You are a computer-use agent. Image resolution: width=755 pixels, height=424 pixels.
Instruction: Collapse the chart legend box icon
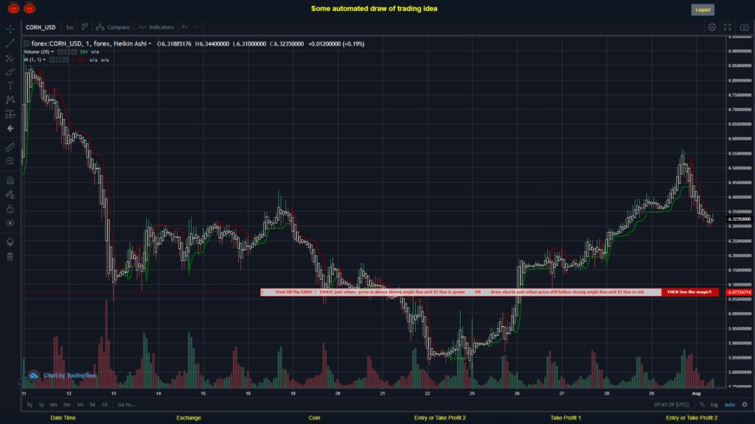(27, 43)
